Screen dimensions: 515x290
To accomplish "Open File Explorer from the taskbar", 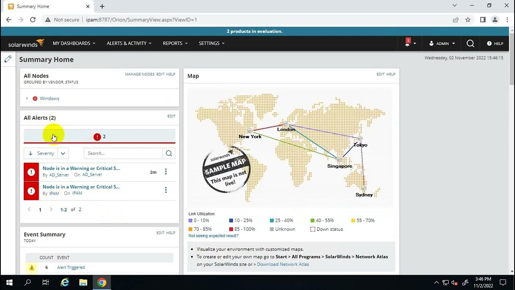I will pyautogui.click(x=83, y=282).
